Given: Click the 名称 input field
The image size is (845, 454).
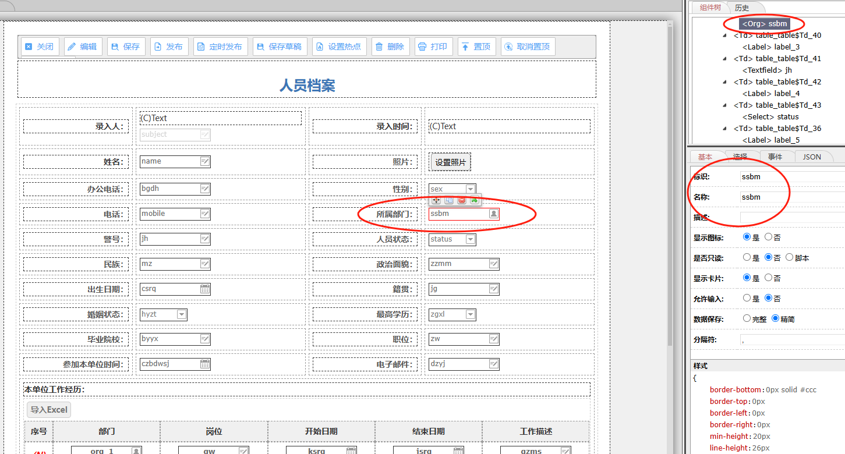Looking at the screenshot, I should click(x=792, y=197).
